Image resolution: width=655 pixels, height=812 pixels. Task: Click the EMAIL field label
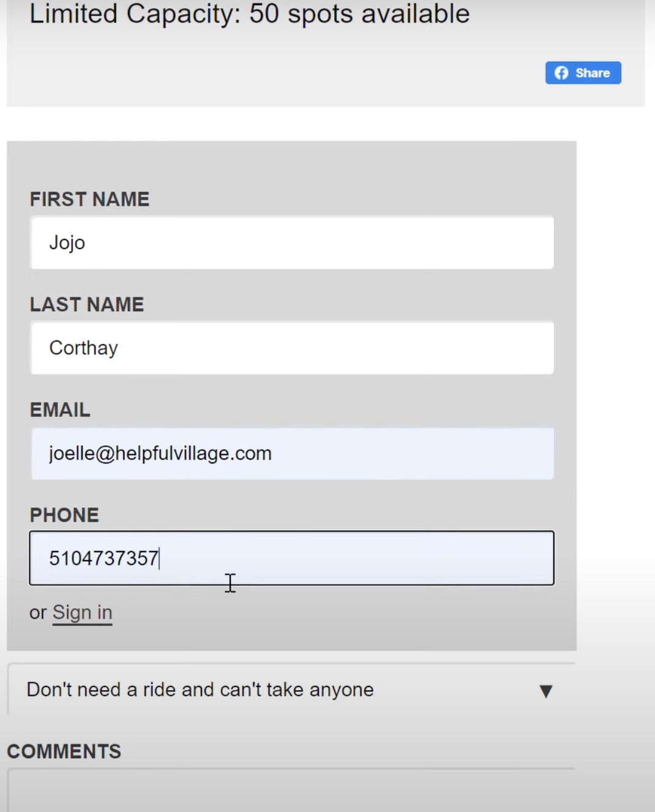pos(60,410)
